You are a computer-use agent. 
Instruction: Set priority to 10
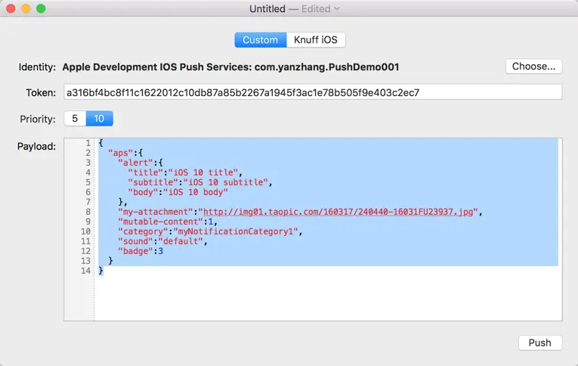coord(99,119)
